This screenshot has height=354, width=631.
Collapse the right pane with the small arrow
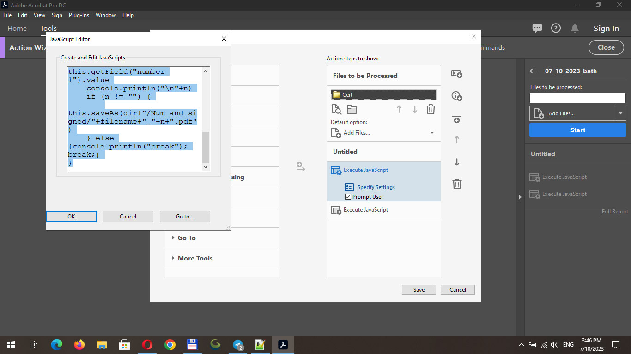pos(520,197)
